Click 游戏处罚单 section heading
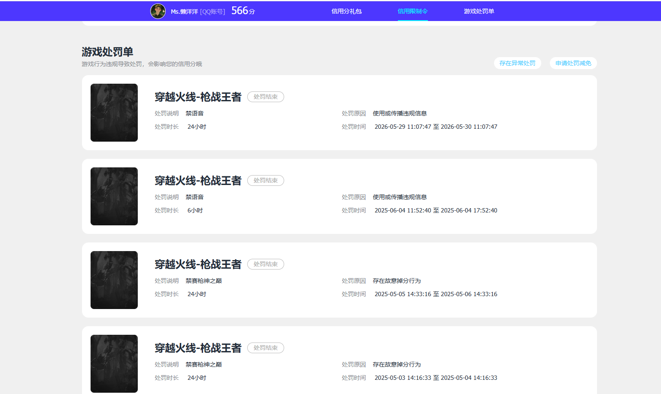 click(107, 52)
